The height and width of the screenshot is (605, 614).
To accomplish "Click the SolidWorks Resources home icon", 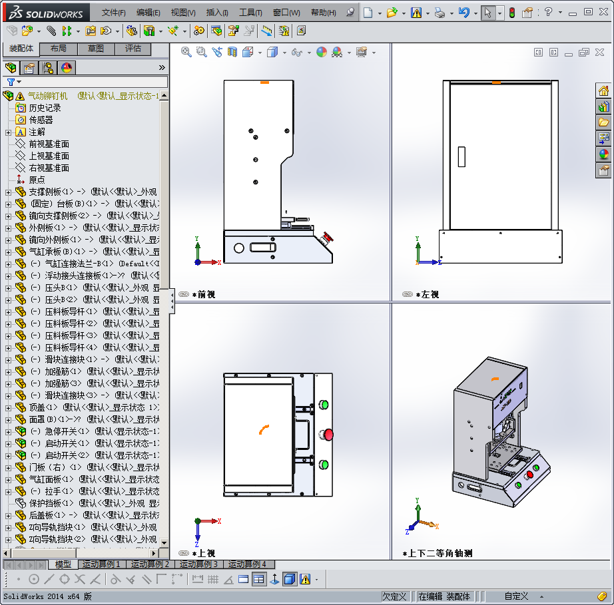I will click(603, 91).
